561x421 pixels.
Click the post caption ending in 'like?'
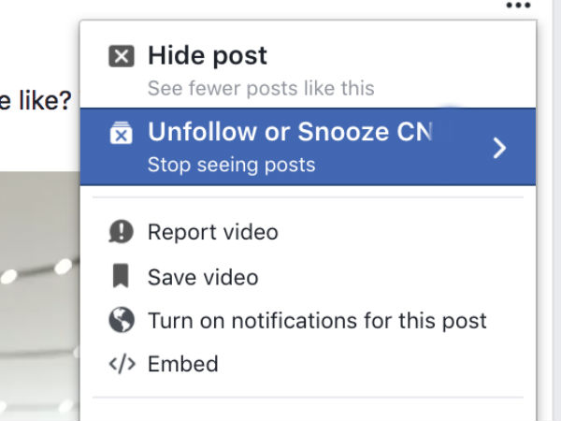(x=36, y=101)
